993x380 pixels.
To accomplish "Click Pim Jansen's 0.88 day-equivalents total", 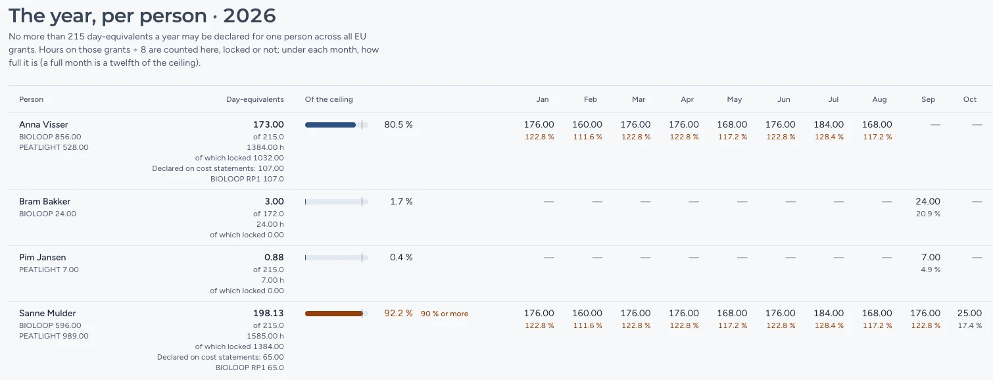I will 274,257.
